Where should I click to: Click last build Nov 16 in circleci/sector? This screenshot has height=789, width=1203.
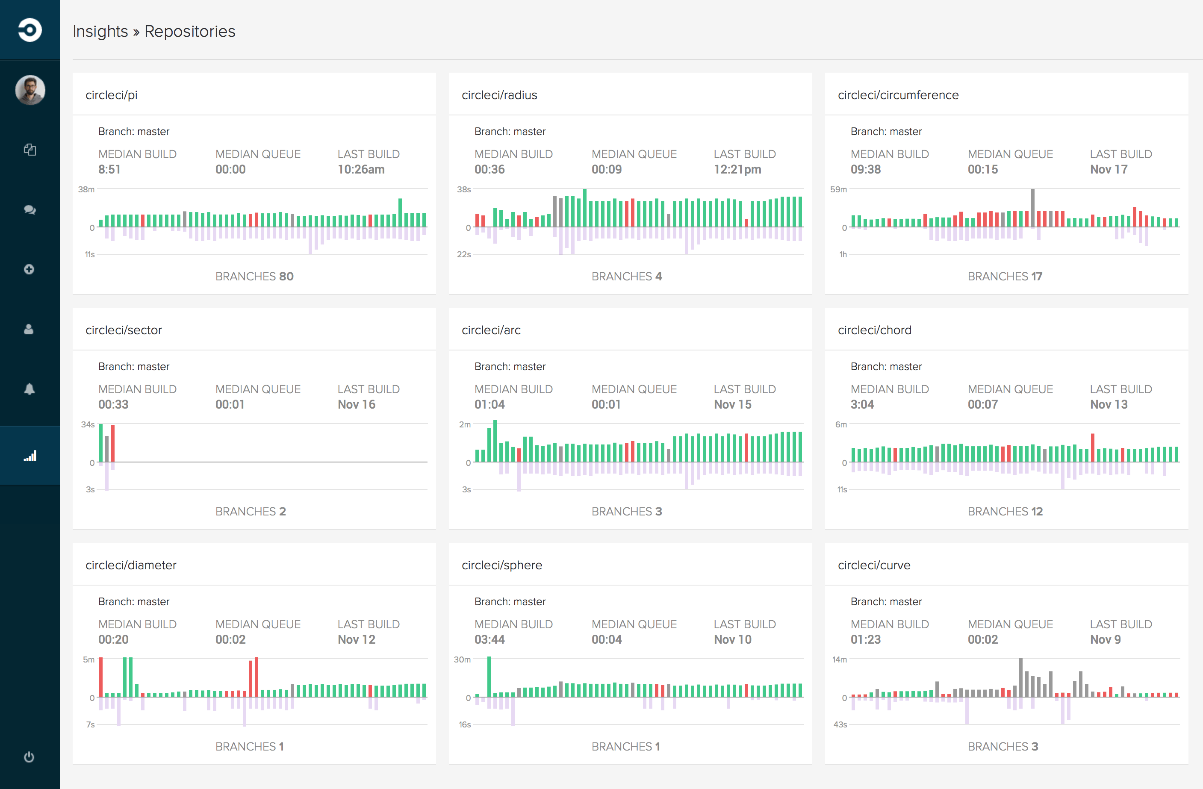(357, 404)
